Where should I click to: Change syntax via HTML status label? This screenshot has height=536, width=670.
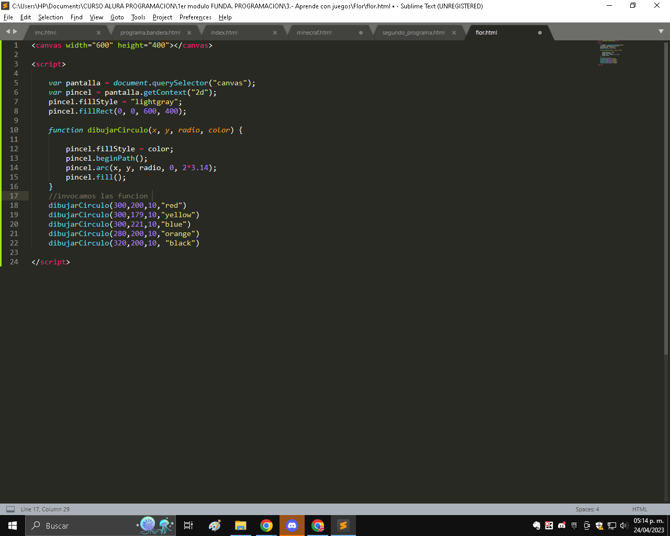click(640, 509)
